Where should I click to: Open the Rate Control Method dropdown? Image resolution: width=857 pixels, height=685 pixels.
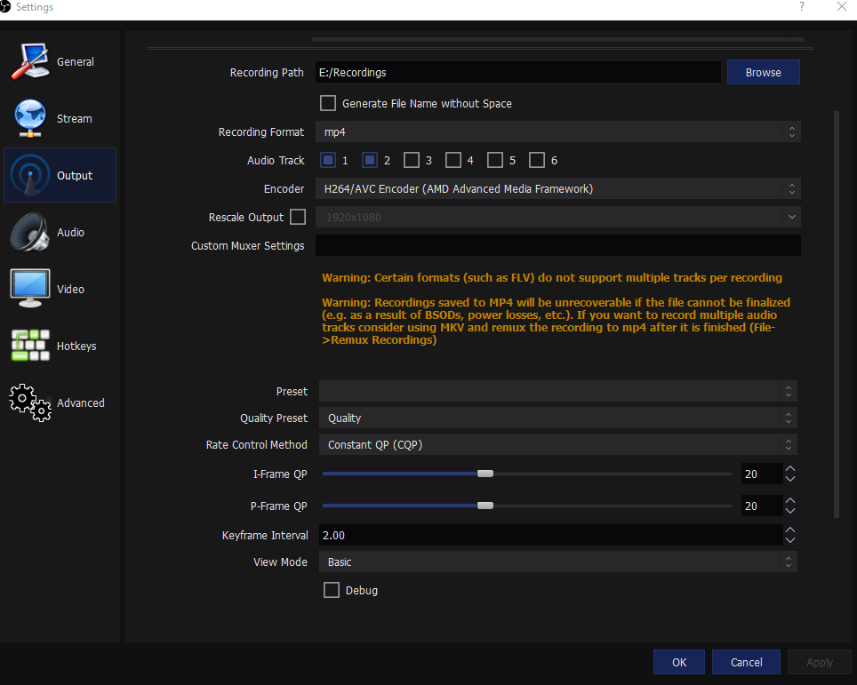[x=558, y=444]
